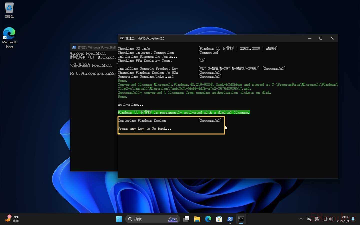Click the OS version 22631.3880 text

click(x=250, y=48)
